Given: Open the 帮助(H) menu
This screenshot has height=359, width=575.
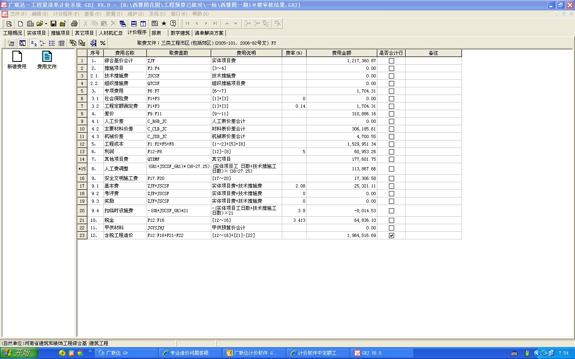Looking at the screenshot, I should point(200,14).
